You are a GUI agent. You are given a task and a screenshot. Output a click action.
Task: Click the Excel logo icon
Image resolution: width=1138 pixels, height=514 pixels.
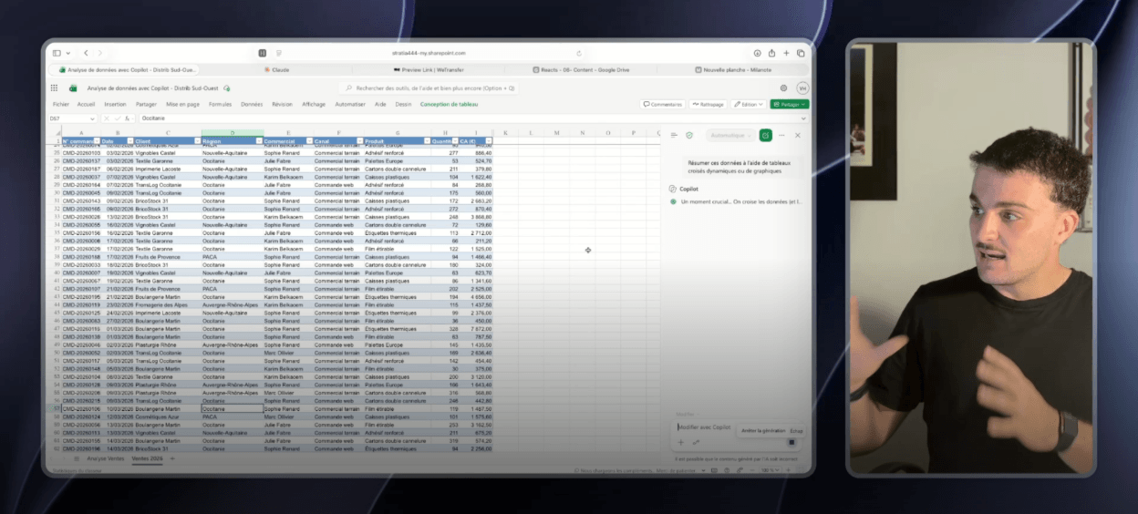coord(74,88)
